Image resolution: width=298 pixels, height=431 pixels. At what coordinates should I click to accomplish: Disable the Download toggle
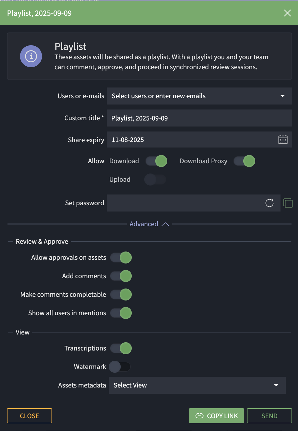tap(156, 161)
